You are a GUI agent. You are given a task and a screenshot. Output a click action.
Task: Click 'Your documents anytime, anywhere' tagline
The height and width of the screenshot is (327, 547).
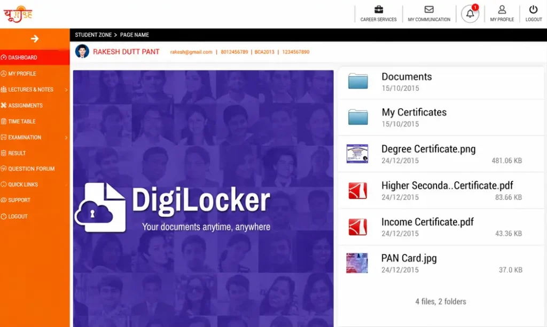coord(206,227)
